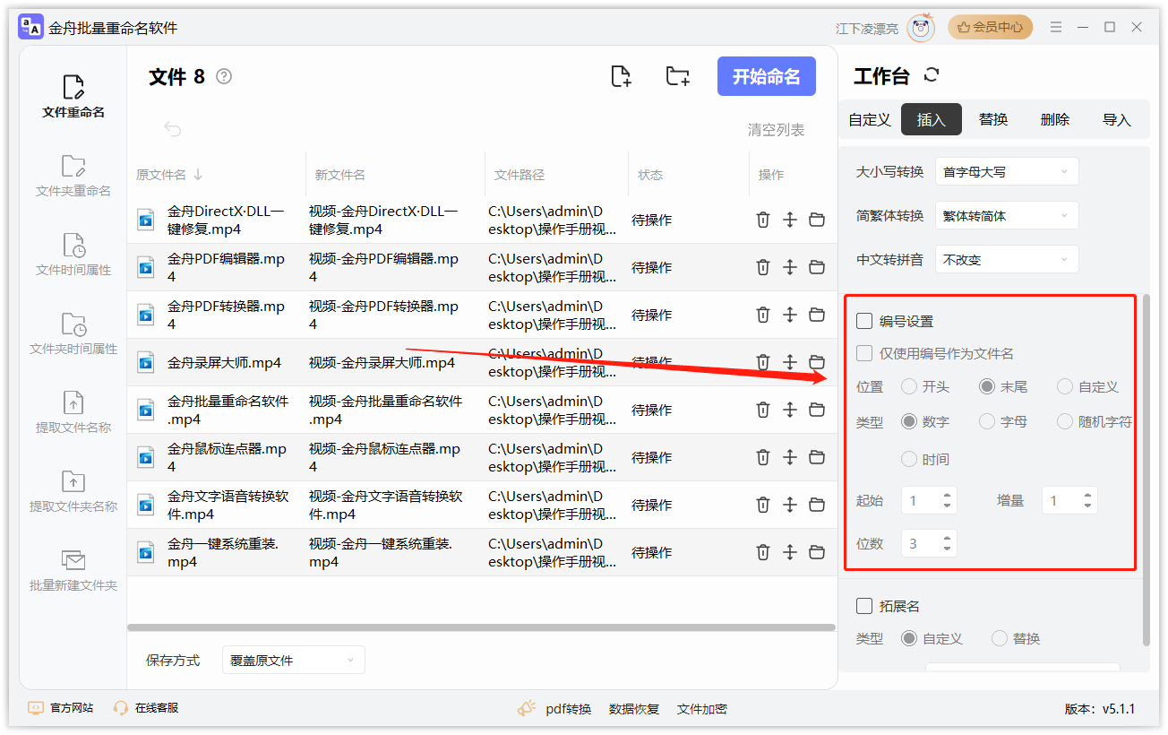Open 在线客服 link

(x=146, y=708)
